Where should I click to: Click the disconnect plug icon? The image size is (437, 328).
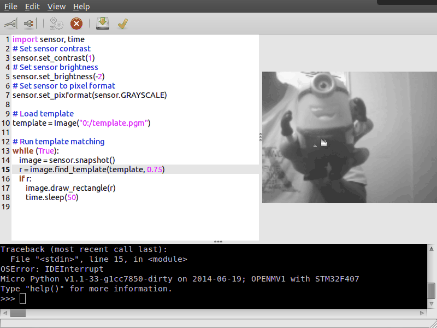click(30, 24)
